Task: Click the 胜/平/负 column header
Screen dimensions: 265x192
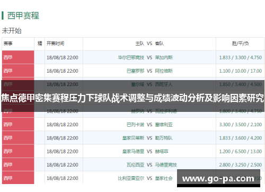Action: click(240, 43)
